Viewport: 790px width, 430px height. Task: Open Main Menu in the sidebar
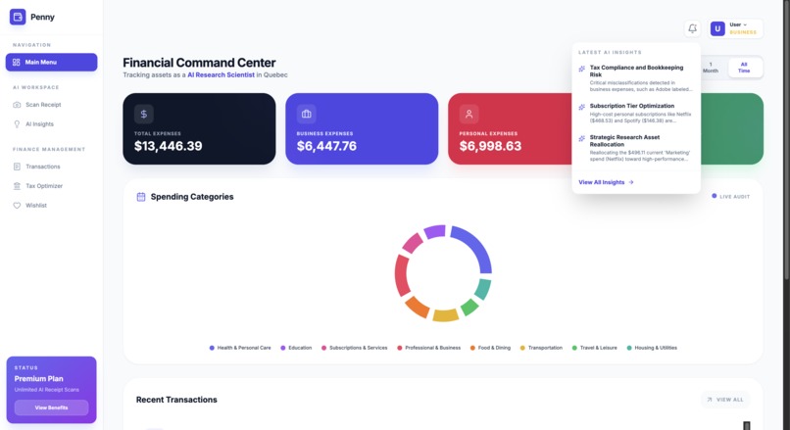pos(51,62)
